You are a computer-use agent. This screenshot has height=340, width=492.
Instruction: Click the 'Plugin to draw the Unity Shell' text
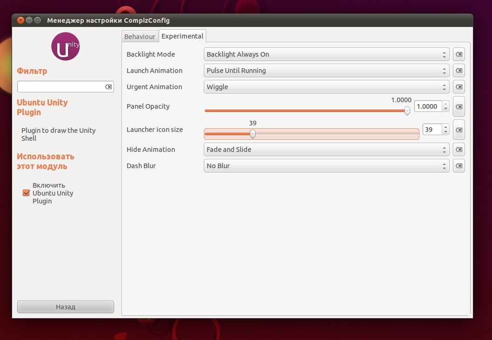tap(58, 134)
